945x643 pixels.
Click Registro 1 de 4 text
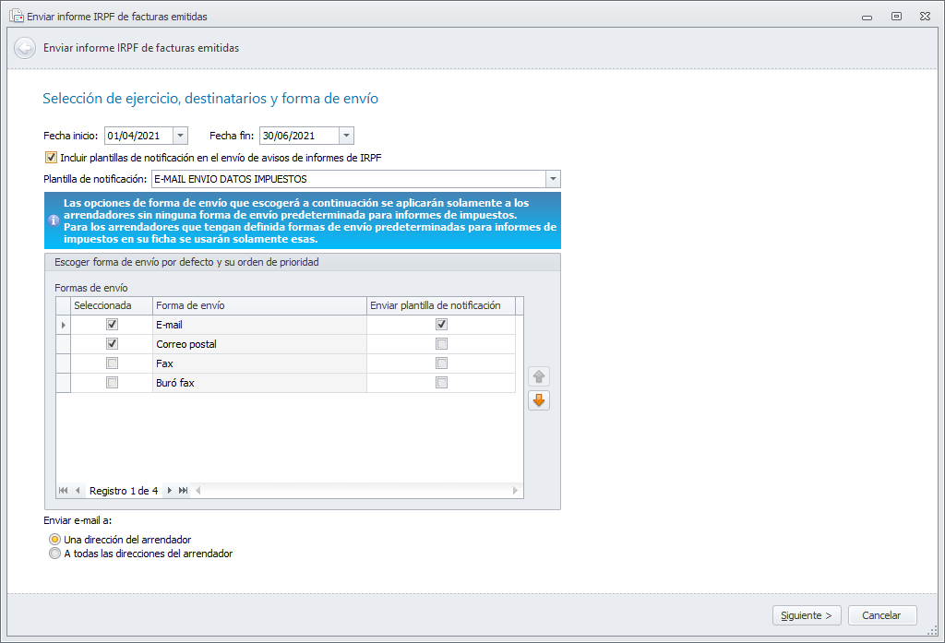coord(124,491)
